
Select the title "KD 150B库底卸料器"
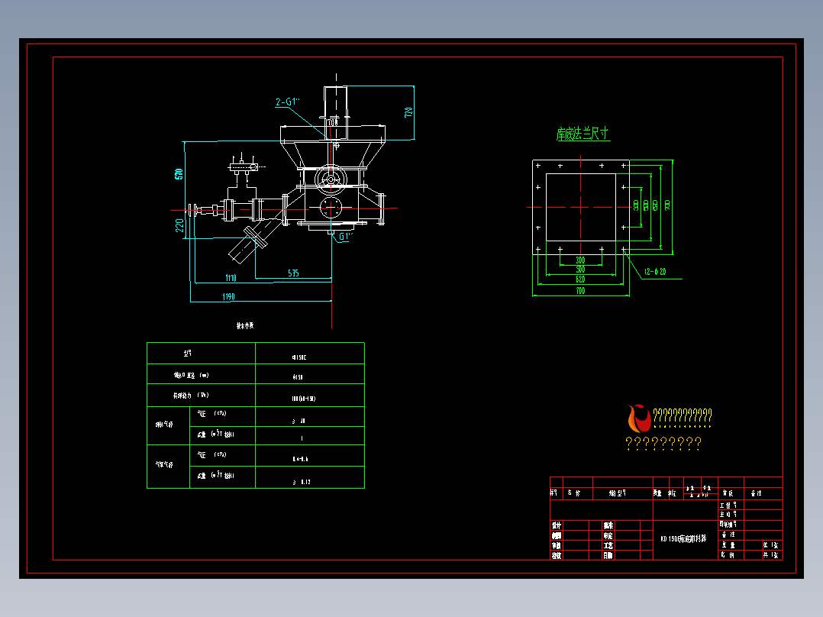click(x=683, y=539)
